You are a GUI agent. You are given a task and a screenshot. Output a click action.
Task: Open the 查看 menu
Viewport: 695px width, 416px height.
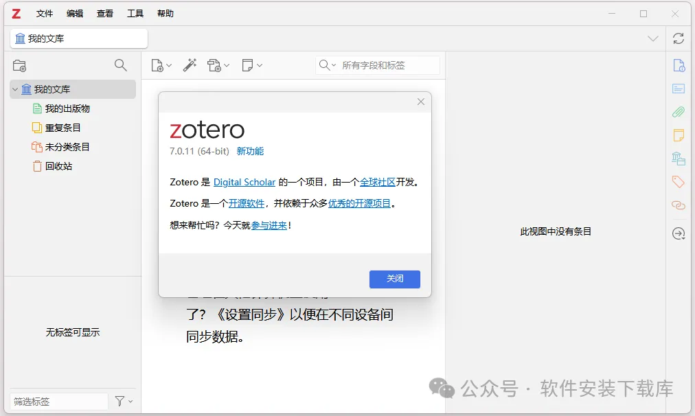coord(105,14)
